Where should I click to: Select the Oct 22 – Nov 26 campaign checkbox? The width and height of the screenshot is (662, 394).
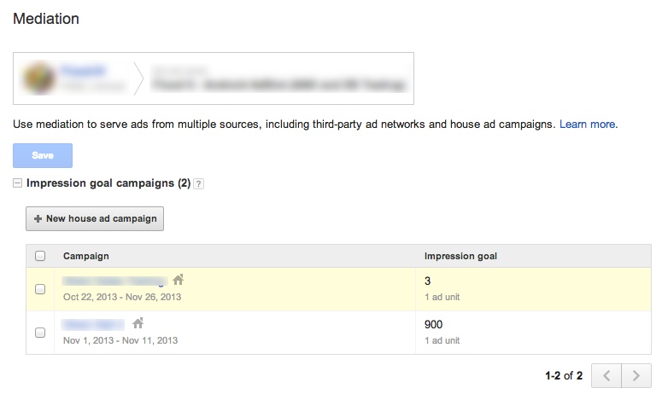click(40, 289)
